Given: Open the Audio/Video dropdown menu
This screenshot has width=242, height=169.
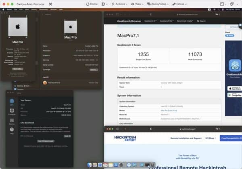Looking at the screenshot, I should coord(158,4).
